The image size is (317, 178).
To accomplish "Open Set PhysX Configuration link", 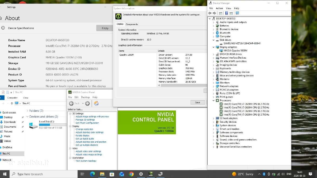I will pos(87,123).
